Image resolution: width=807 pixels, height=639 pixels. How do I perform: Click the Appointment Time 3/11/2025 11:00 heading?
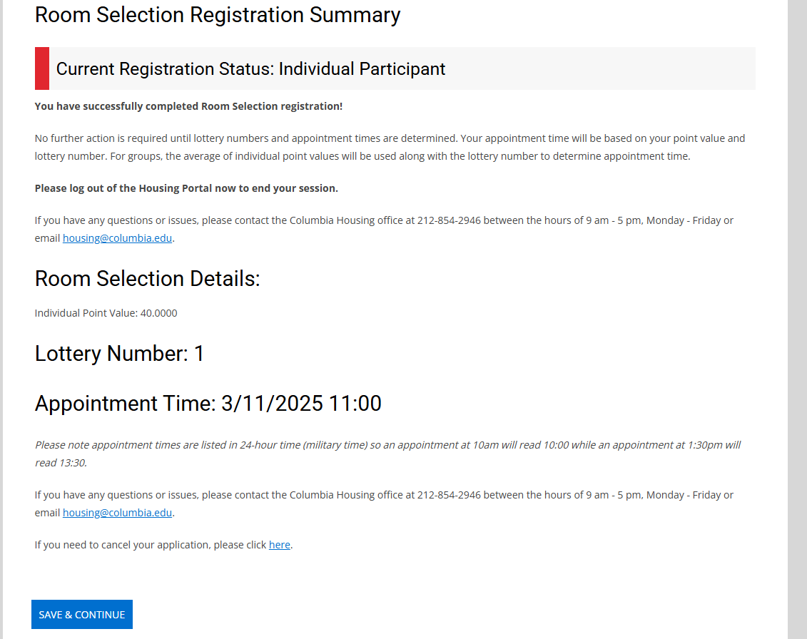(208, 404)
